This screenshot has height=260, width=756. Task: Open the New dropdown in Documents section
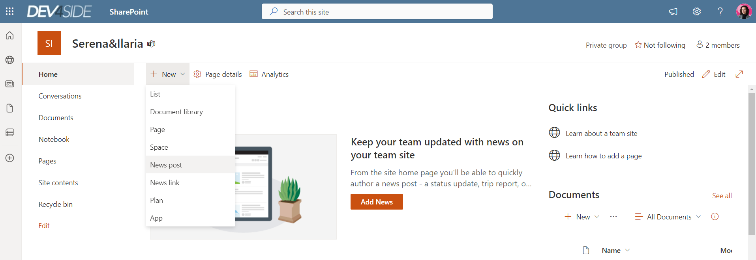click(x=582, y=217)
